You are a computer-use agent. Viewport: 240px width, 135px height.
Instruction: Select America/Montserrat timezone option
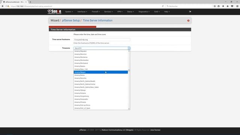pyautogui.click(x=101, y=63)
